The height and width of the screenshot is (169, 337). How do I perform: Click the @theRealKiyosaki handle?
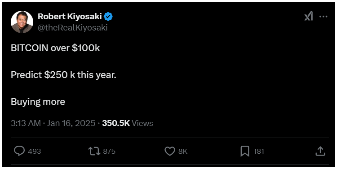coord(73,28)
